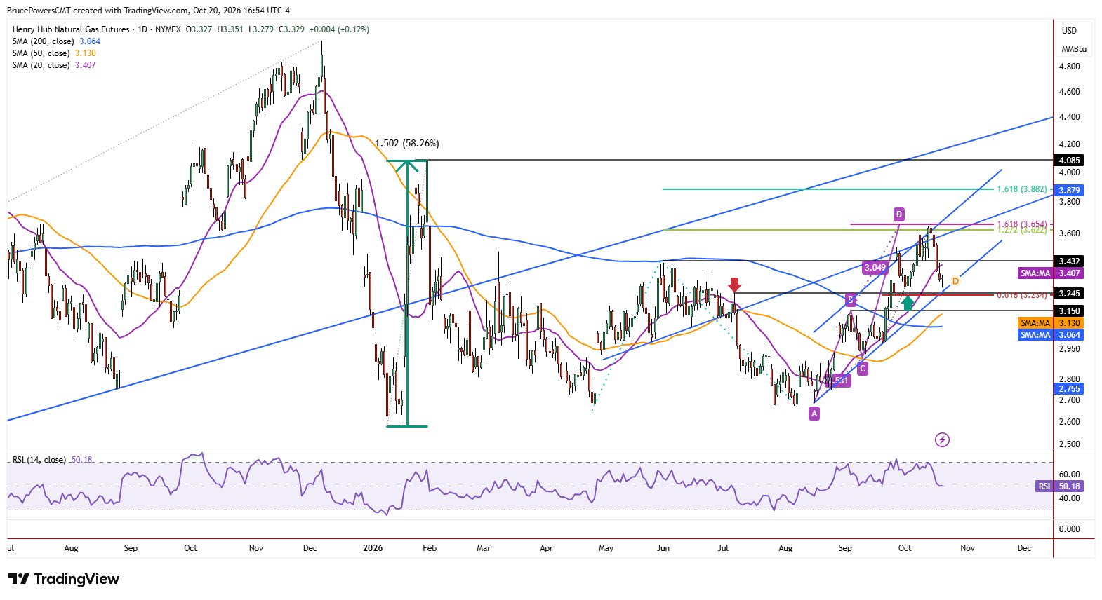Click the RSI 50.18 value tag
This screenshot has width=1102, height=600.
click(1060, 486)
